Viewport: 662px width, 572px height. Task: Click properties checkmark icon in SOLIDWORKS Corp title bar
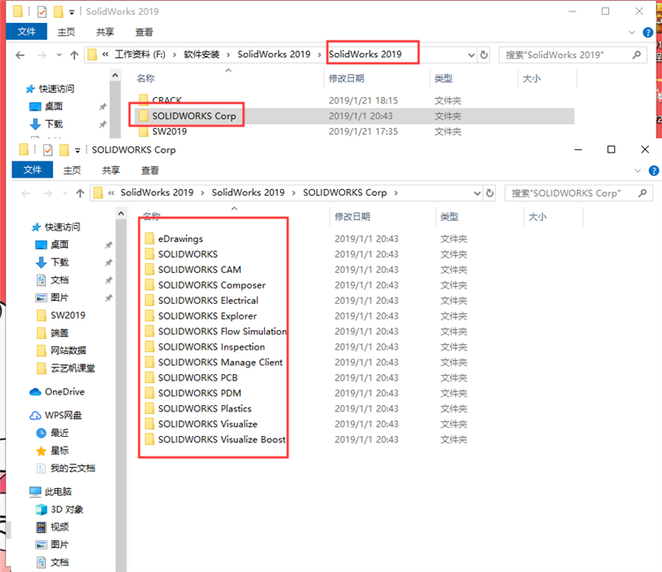(x=48, y=150)
